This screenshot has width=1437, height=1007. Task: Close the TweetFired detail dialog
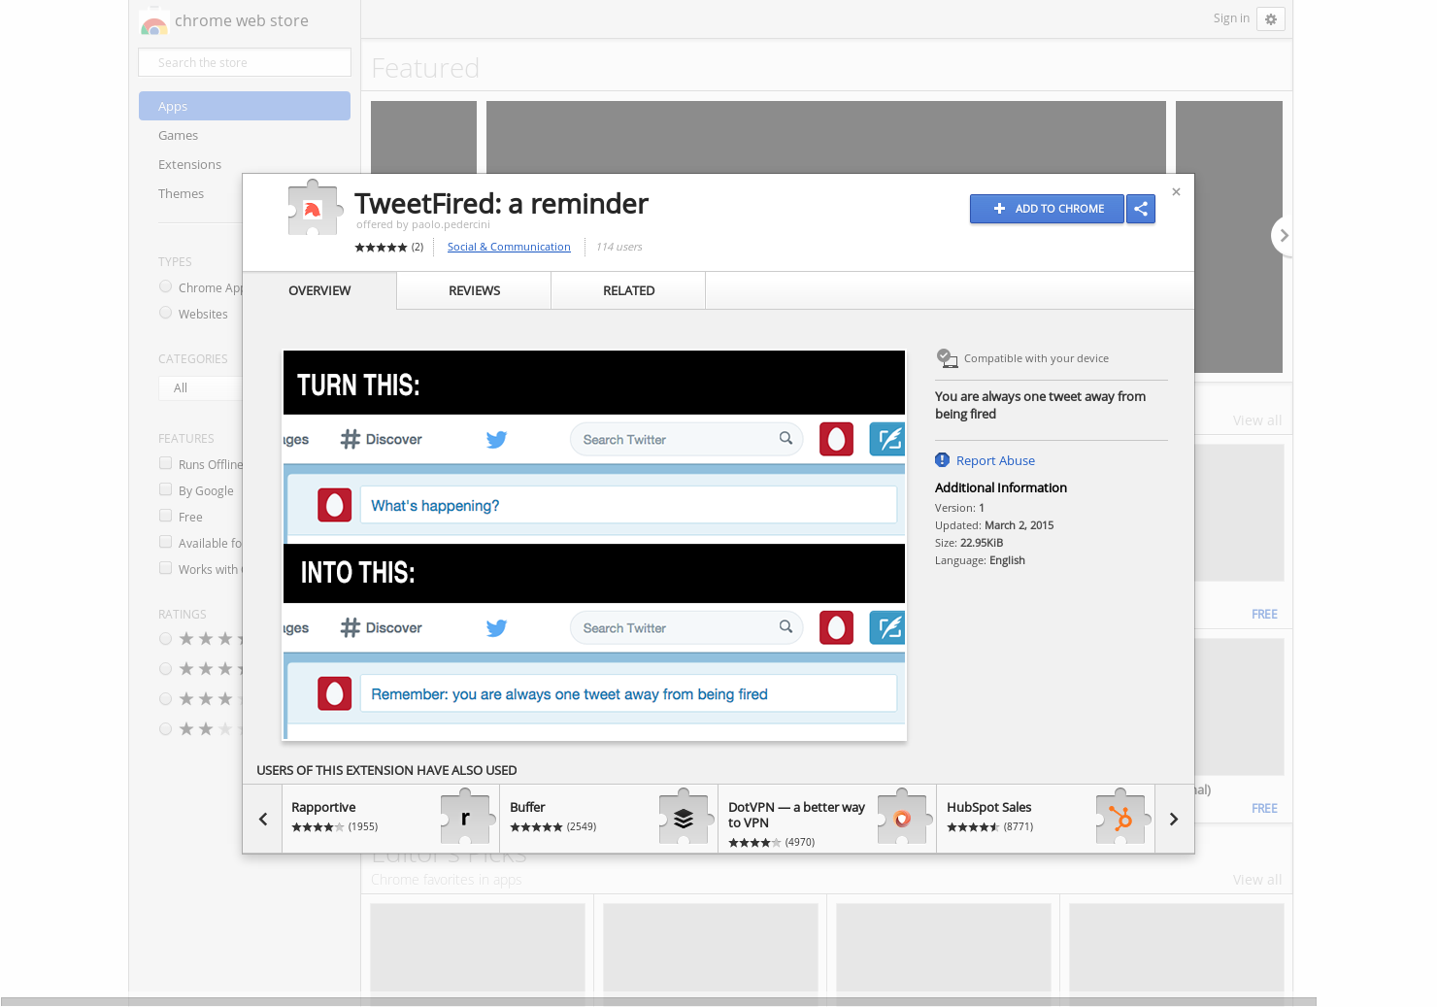(1176, 191)
